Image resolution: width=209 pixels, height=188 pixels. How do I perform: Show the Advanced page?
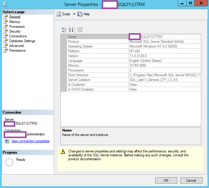[x=16, y=46]
